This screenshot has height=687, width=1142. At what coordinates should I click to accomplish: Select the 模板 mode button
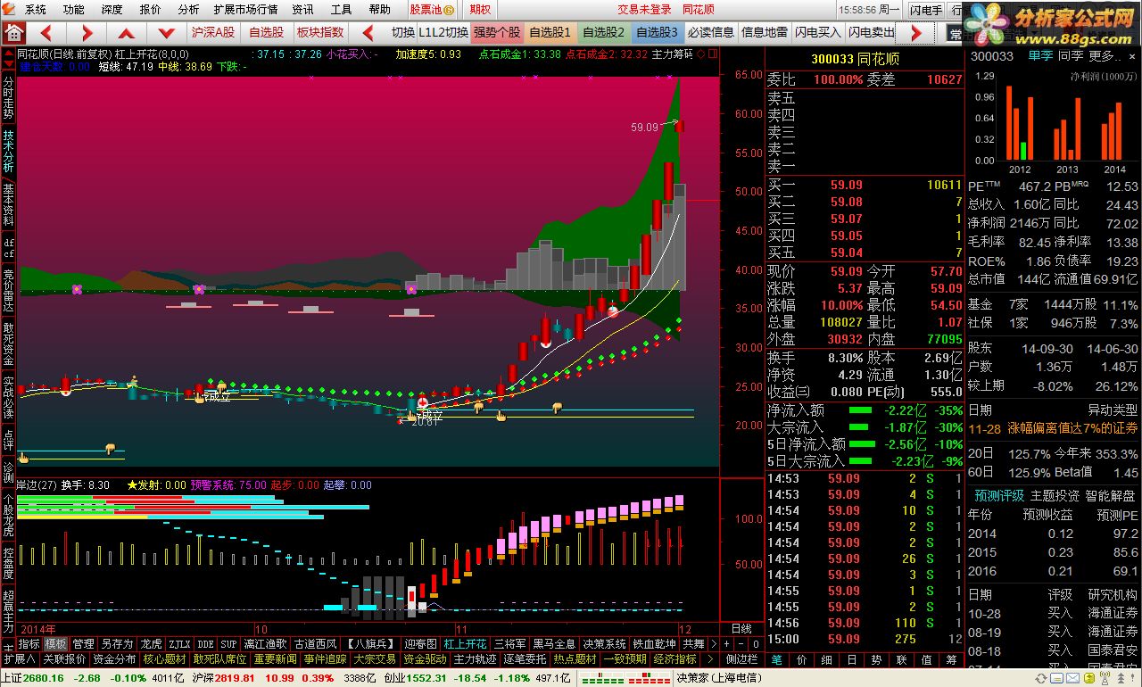tap(55, 644)
